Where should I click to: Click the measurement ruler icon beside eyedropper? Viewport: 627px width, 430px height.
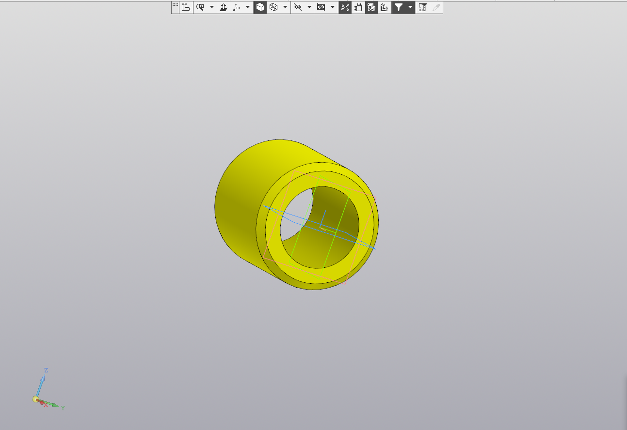point(422,7)
